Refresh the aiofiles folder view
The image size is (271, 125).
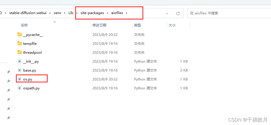click(178, 13)
